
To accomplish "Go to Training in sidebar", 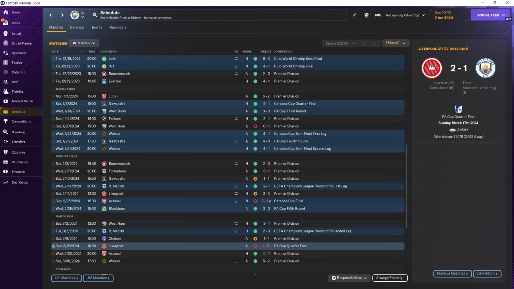I will point(17,92).
